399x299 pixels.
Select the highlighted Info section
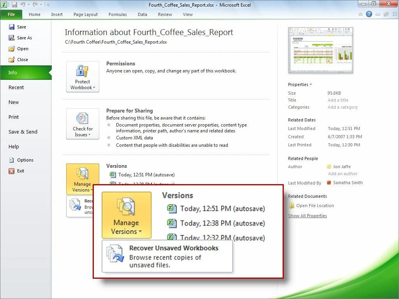[26, 72]
